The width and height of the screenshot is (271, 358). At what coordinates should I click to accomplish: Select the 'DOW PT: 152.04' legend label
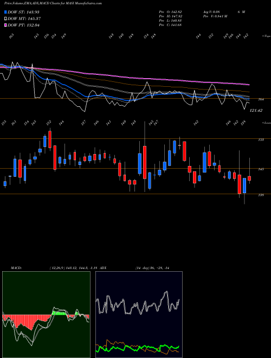pos(23,25)
